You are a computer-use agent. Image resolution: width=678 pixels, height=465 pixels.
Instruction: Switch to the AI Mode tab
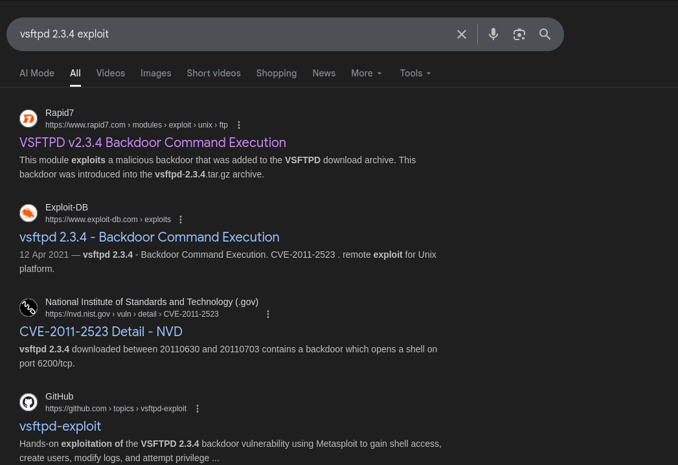pyautogui.click(x=37, y=73)
